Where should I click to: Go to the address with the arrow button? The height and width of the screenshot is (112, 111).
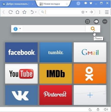pos(91,12)
